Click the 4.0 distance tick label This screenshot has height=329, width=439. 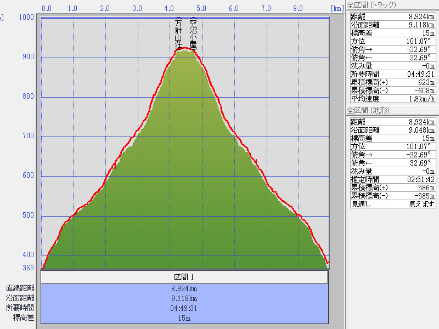170,8
